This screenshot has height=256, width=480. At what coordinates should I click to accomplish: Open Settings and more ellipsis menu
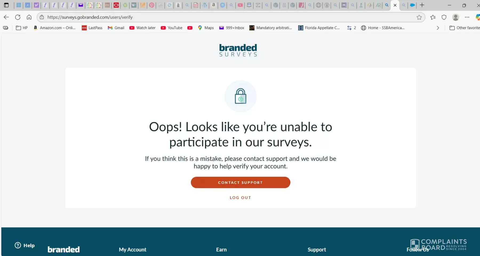click(467, 17)
